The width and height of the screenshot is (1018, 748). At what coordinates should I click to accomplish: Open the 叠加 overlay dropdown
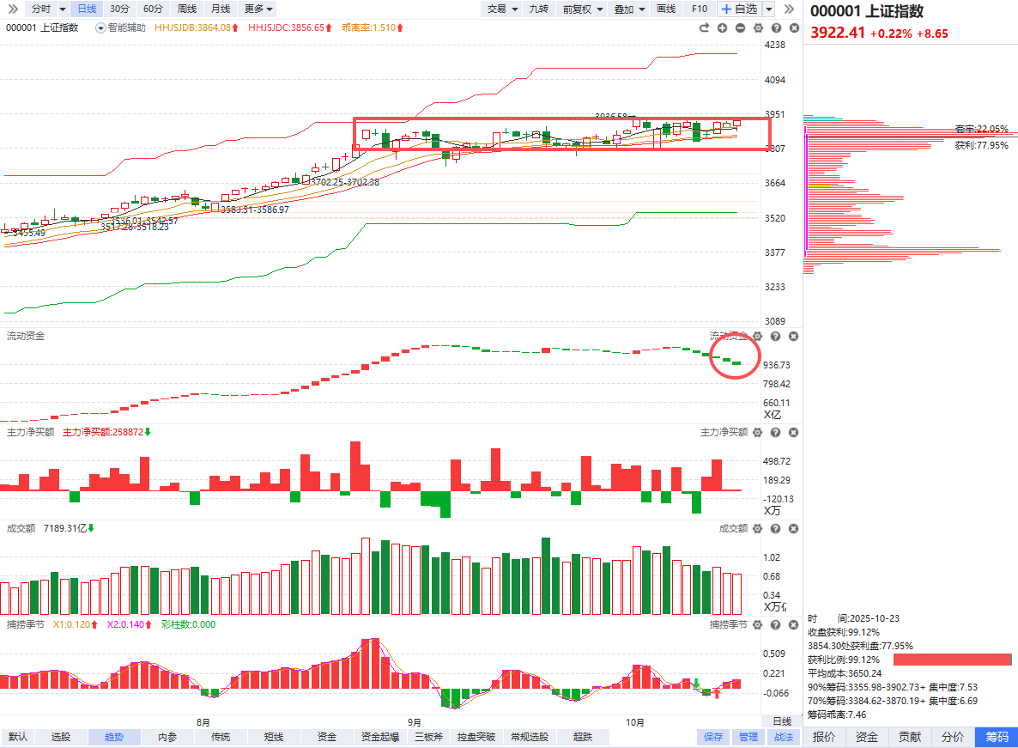[x=629, y=9]
